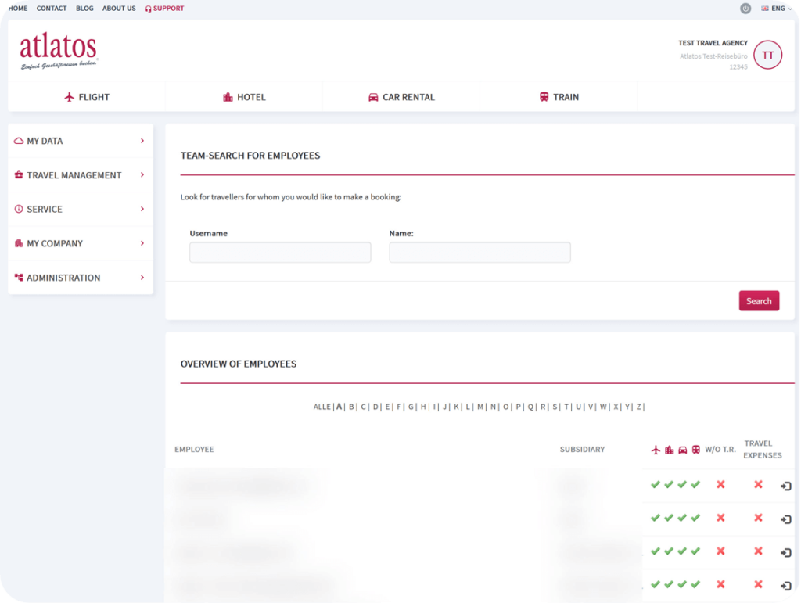
Task: Toggle Travel Expenses red cross in first row
Action: point(758,485)
